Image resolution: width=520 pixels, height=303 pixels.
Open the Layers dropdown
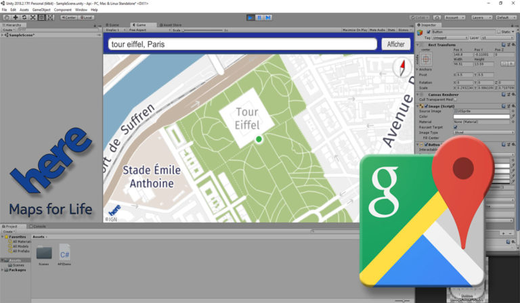tap(481, 18)
